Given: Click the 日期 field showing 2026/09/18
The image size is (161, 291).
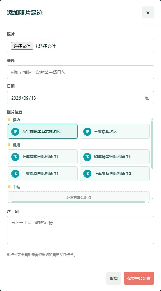Looking at the screenshot, I should [80, 97].
